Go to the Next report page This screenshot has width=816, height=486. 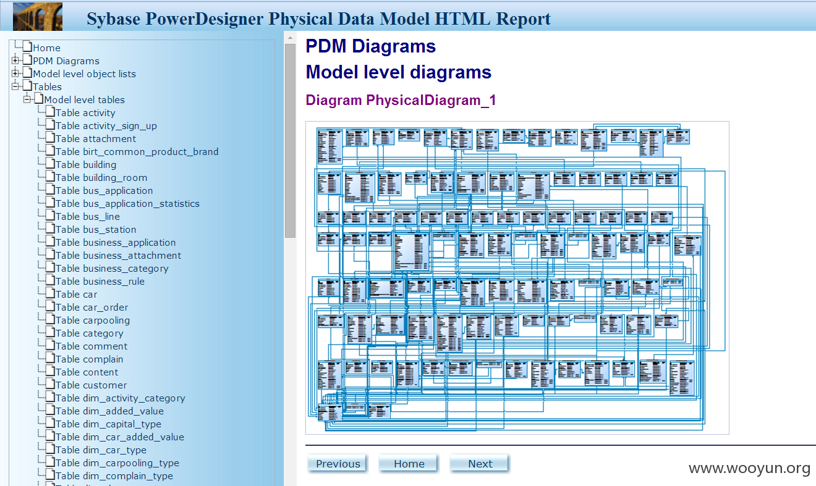(x=480, y=464)
